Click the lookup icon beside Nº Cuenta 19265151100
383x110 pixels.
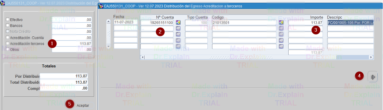[x=178, y=22]
